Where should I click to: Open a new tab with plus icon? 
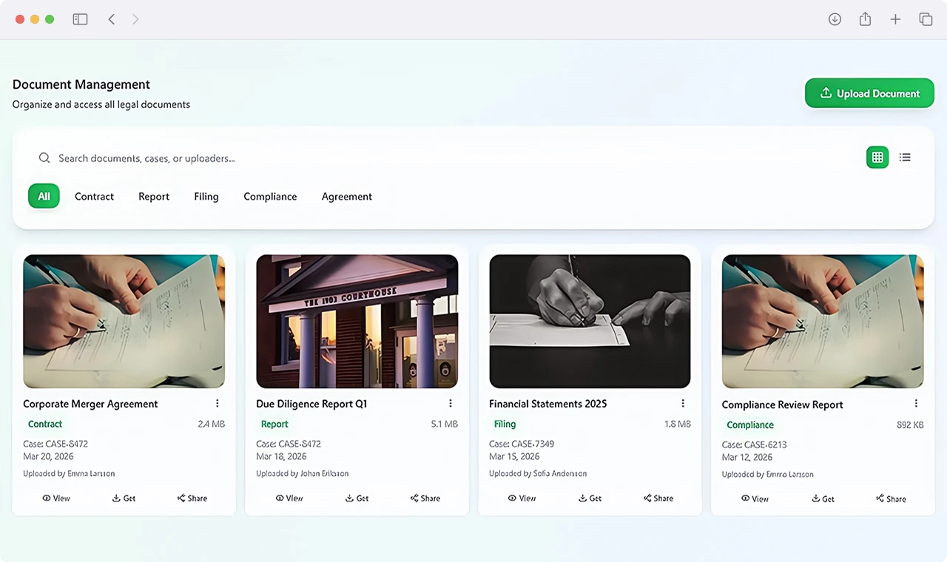(895, 19)
